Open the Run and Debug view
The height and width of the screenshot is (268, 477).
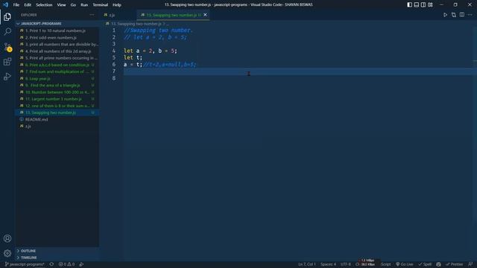pyautogui.click(x=7, y=77)
